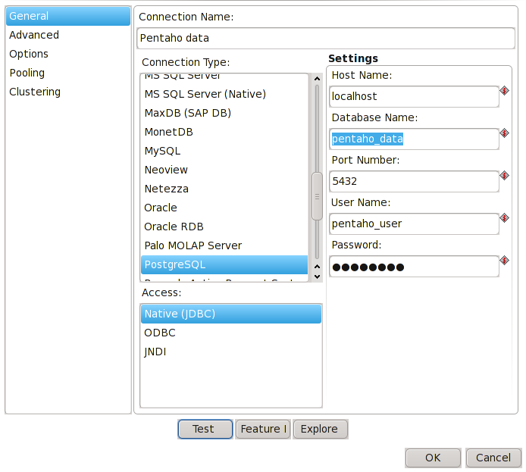
Task: Open the General settings section
Action: [68, 16]
